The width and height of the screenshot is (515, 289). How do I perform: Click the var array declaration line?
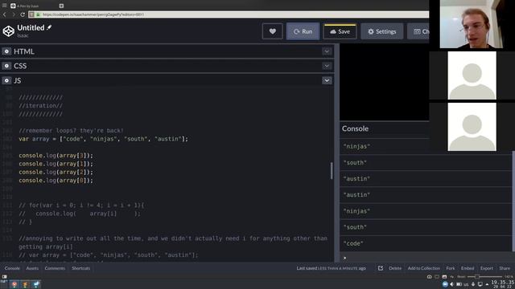click(x=104, y=139)
